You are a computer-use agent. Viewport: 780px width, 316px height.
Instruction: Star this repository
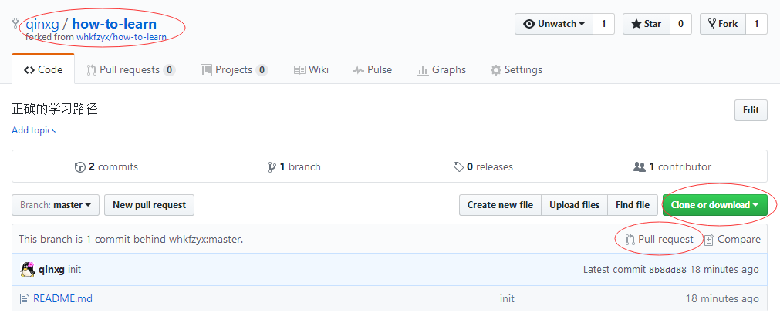point(647,24)
